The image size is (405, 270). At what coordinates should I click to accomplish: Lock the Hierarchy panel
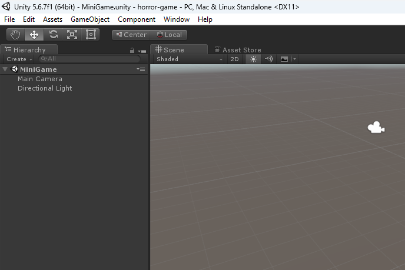[132, 51]
